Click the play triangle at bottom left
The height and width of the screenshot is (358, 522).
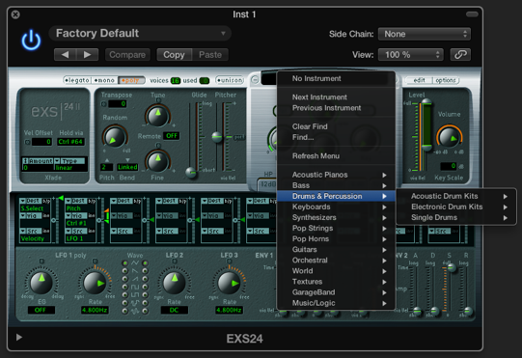(19, 337)
